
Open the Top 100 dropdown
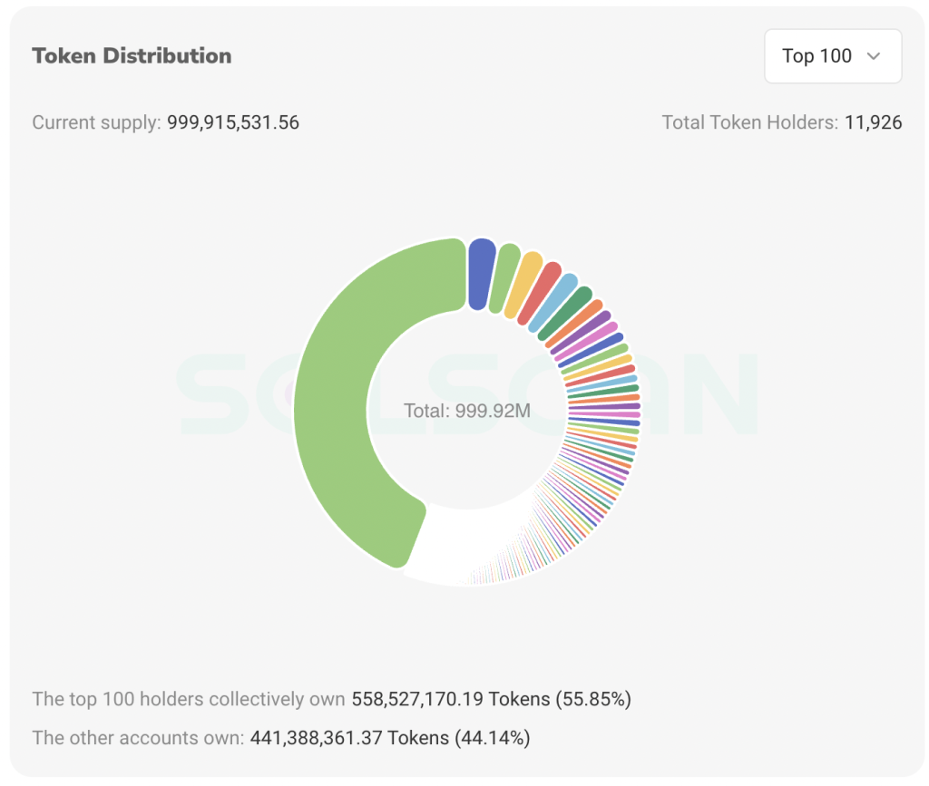point(832,56)
